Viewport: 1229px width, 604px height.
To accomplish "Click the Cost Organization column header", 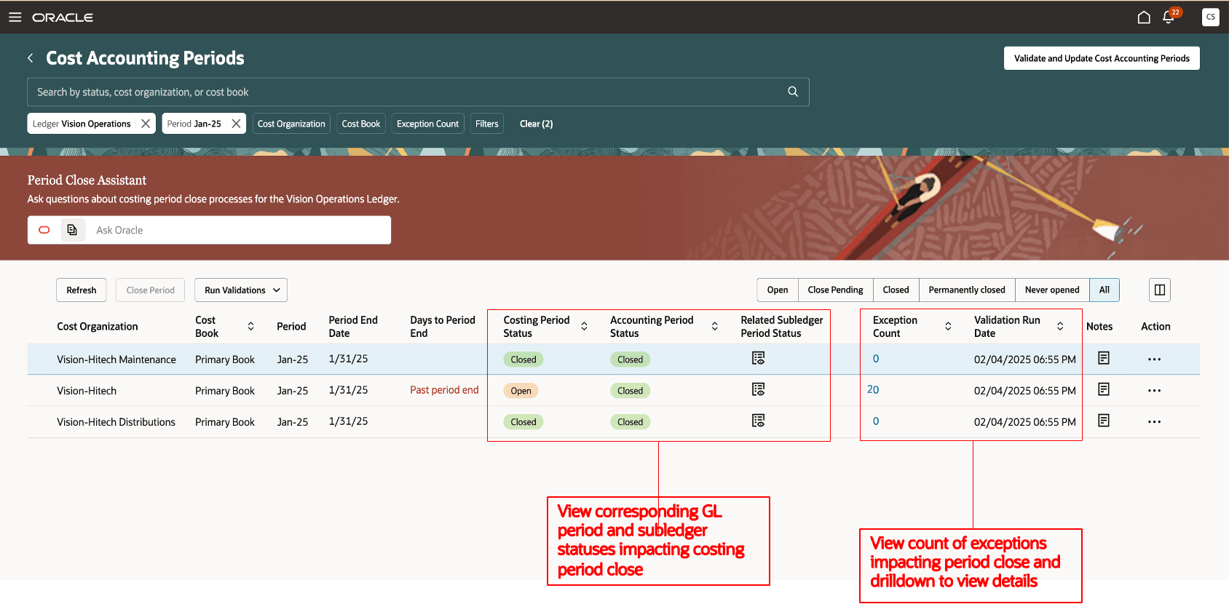I will tap(98, 327).
